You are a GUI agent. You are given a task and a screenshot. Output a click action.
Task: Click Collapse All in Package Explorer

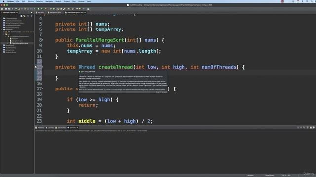click(x=21, y=16)
